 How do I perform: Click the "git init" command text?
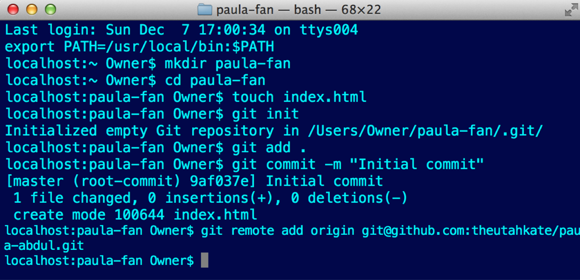(x=265, y=114)
